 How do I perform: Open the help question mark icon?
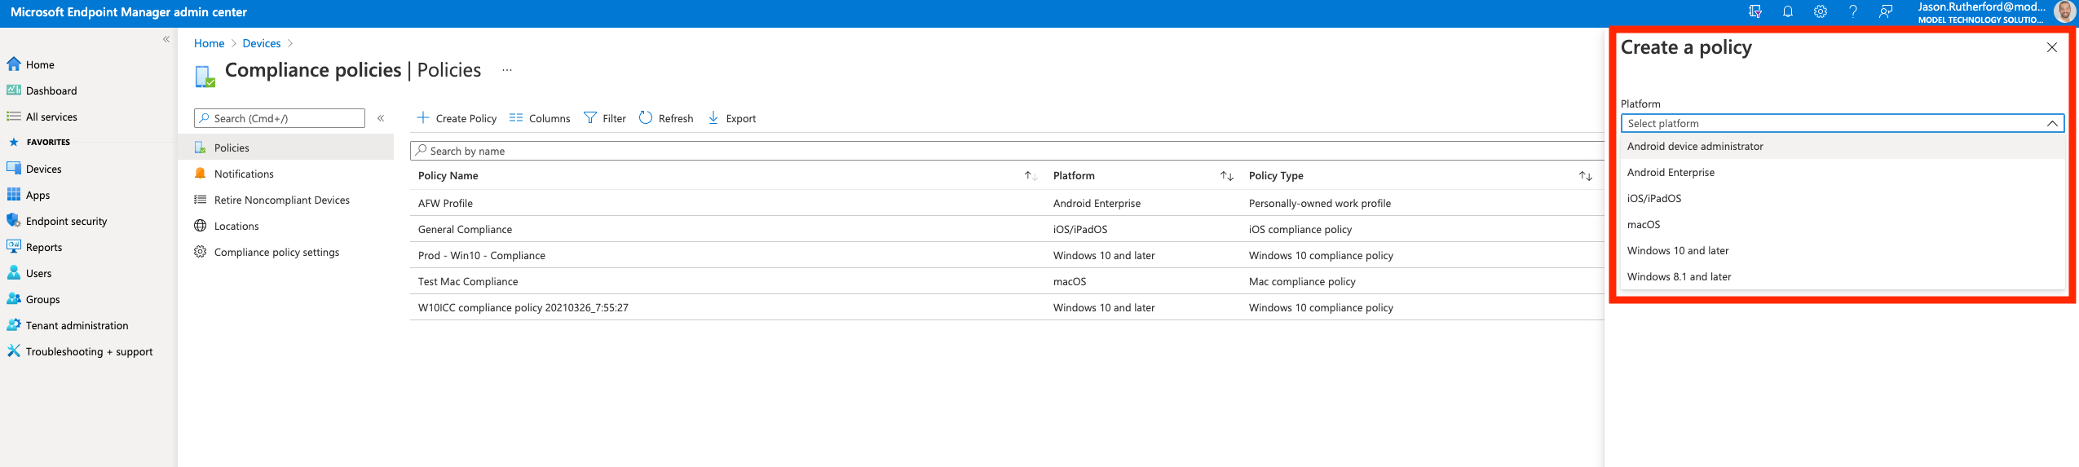coord(1853,11)
